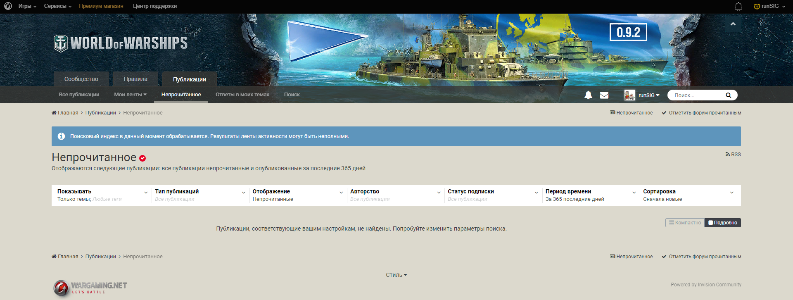
Task: Click the RSS feed link
Action: 733,155
